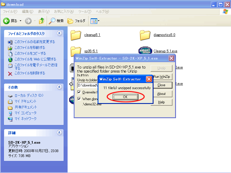
Task: Click the shared documents folder icon
Action: (x=10, y=108)
